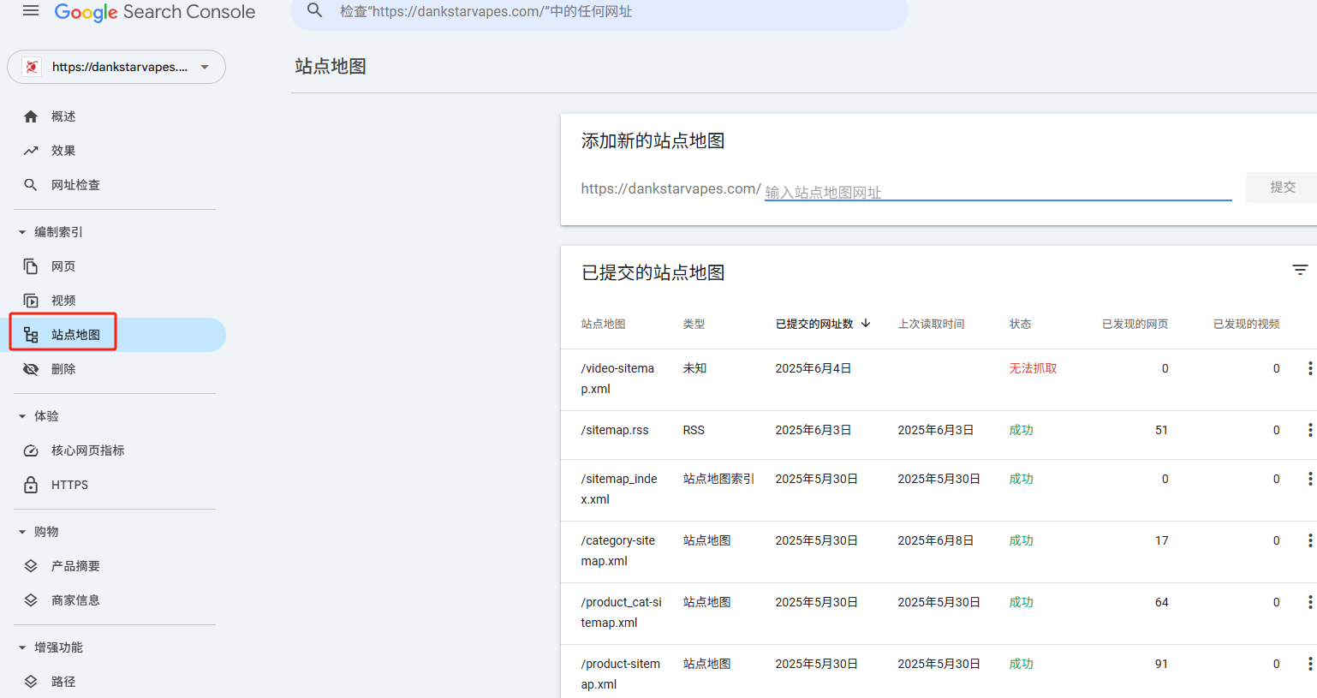
Task: Open the /video-sitemap.xml sitemap entry
Action: point(619,377)
